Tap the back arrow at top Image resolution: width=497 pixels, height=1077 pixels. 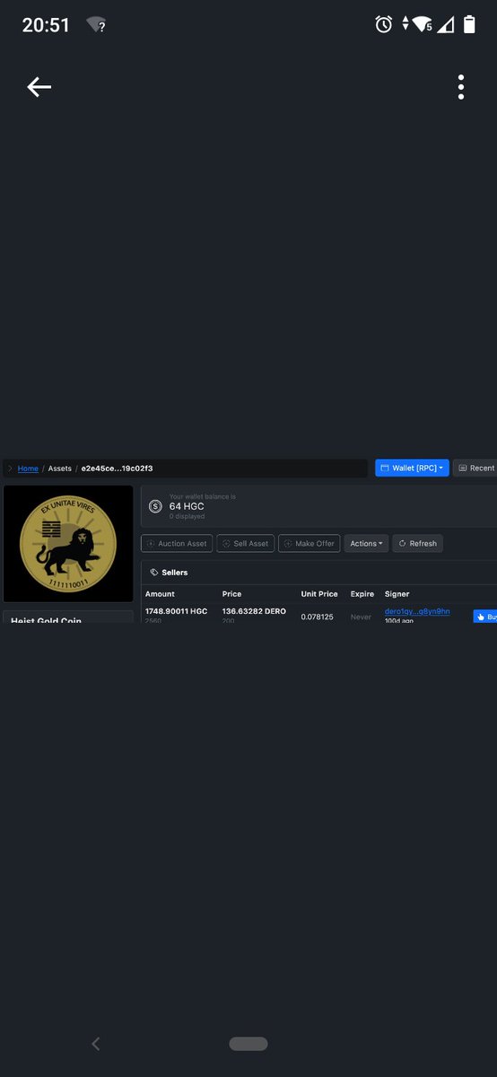click(39, 87)
